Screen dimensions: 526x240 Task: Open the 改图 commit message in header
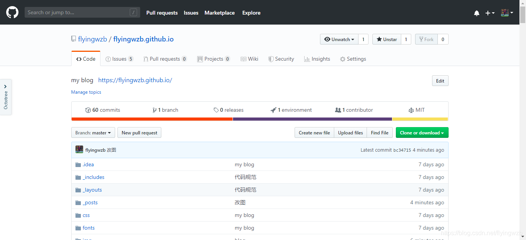[x=111, y=150]
